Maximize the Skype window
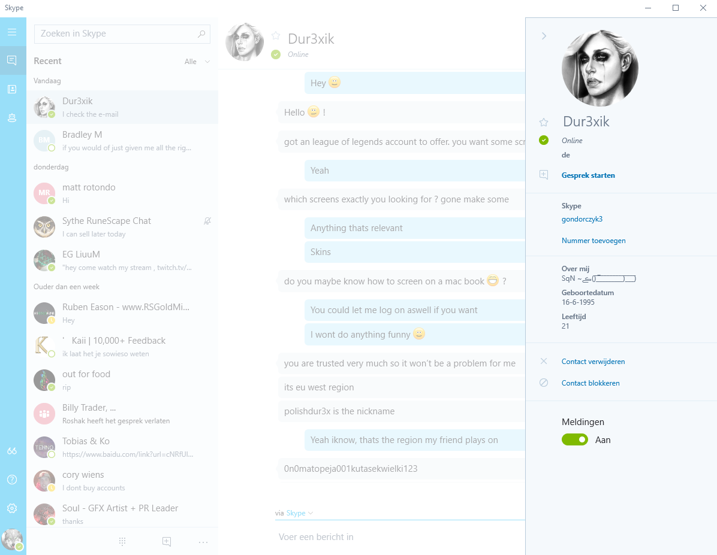Viewport: 717px width, 555px height. click(676, 8)
